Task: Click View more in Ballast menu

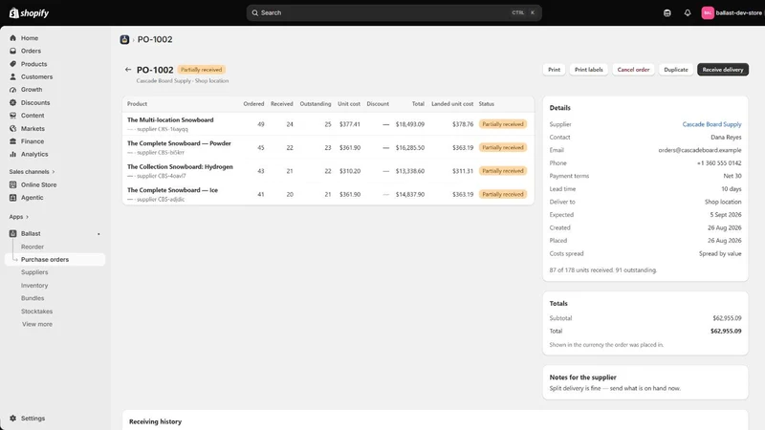Action: coord(37,324)
